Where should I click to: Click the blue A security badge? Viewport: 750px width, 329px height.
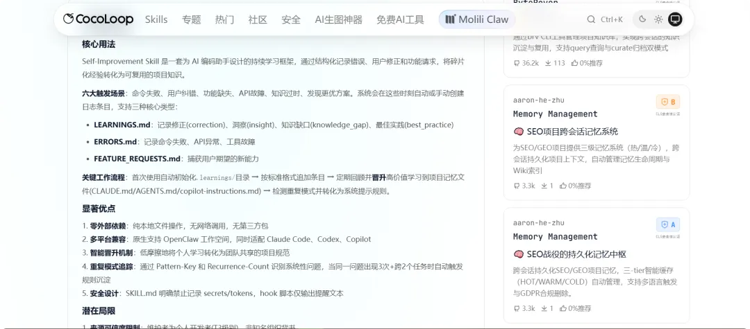coord(668,224)
